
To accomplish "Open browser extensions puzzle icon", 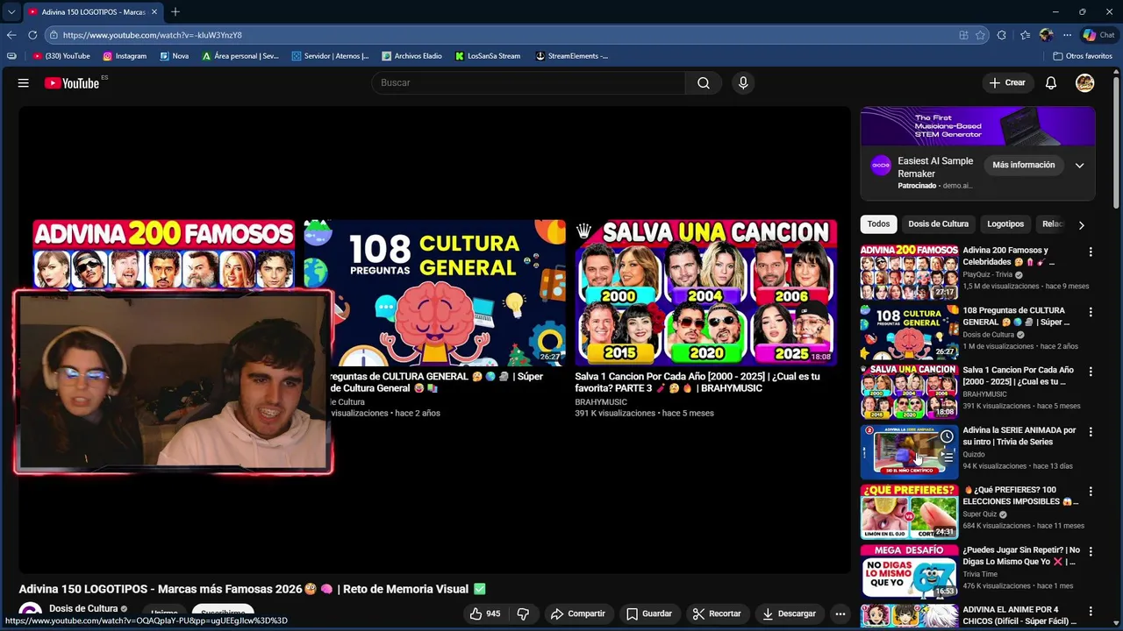I will click(1002, 35).
